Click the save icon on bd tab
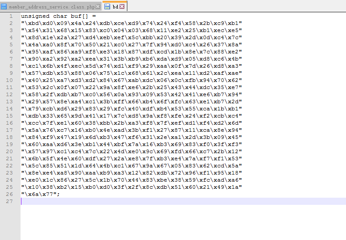Screen dimensions: 346x240 coord(107,7)
